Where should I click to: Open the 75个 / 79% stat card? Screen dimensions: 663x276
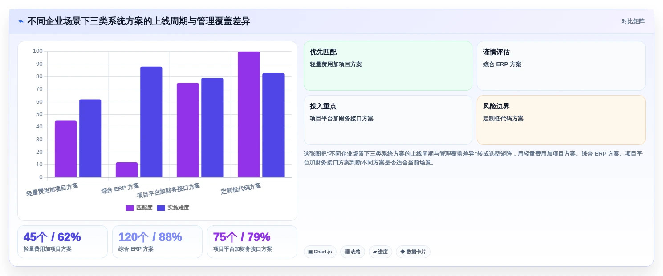click(x=252, y=242)
